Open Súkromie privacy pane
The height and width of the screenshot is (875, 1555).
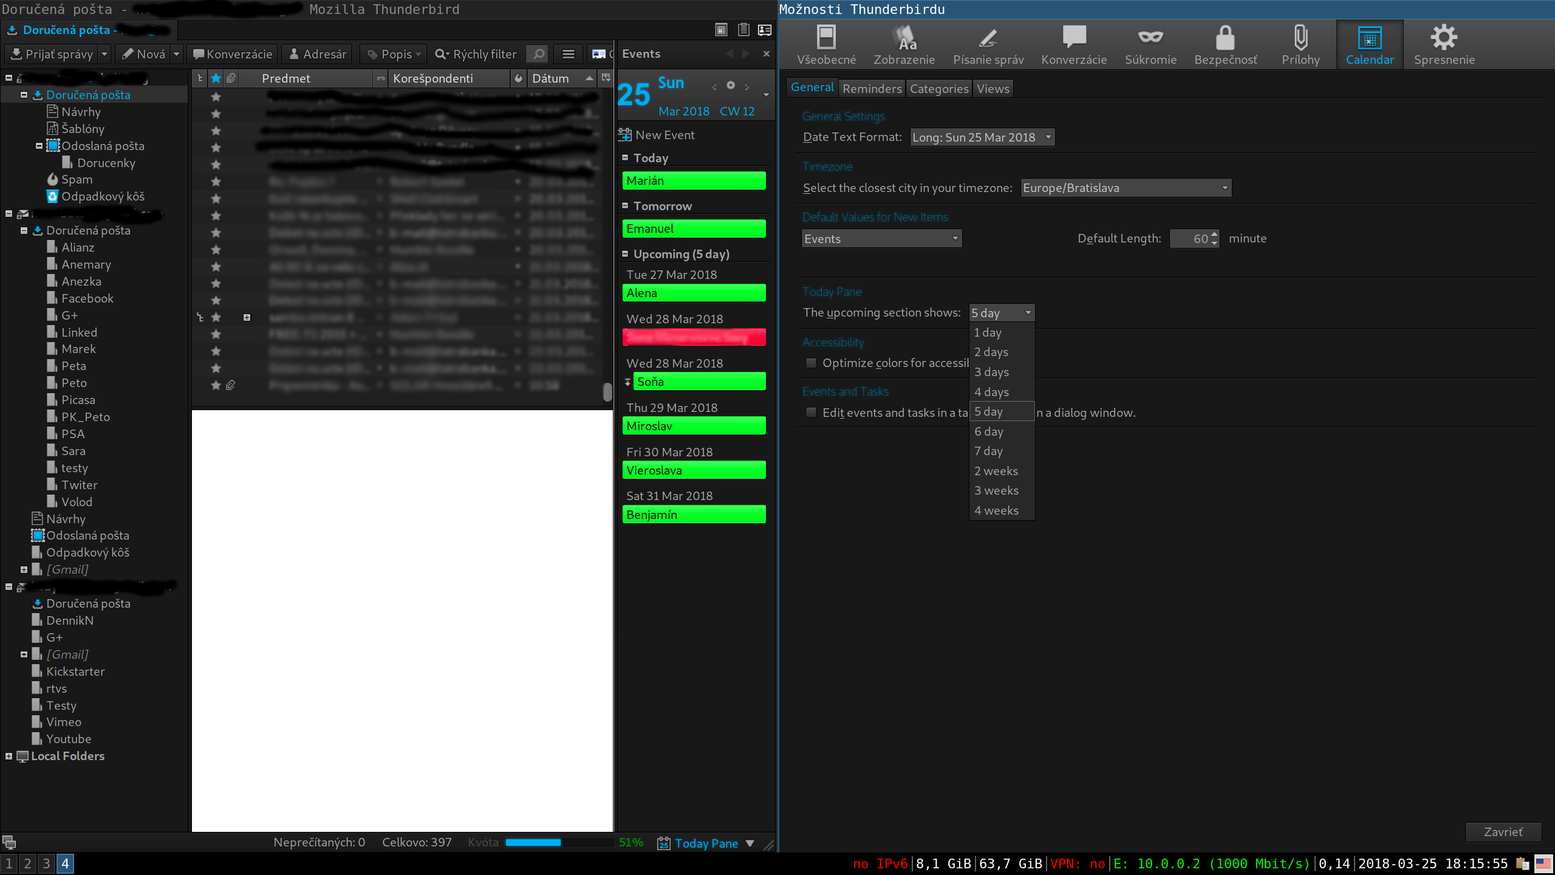pos(1150,45)
